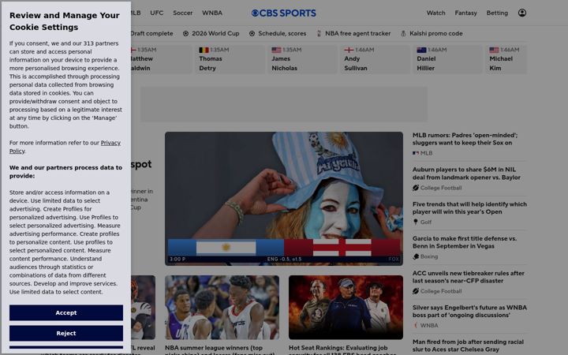Click the CBS Sports logo
This screenshot has height=355, width=568.
[284, 13]
